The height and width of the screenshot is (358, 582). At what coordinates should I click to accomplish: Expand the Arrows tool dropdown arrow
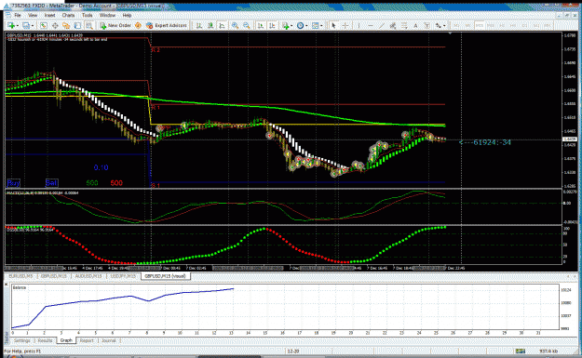(444, 26)
